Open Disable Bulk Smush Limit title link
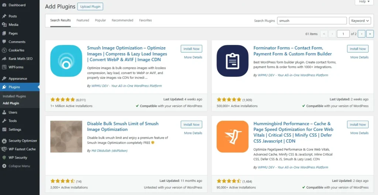 [x=123, y=127]
